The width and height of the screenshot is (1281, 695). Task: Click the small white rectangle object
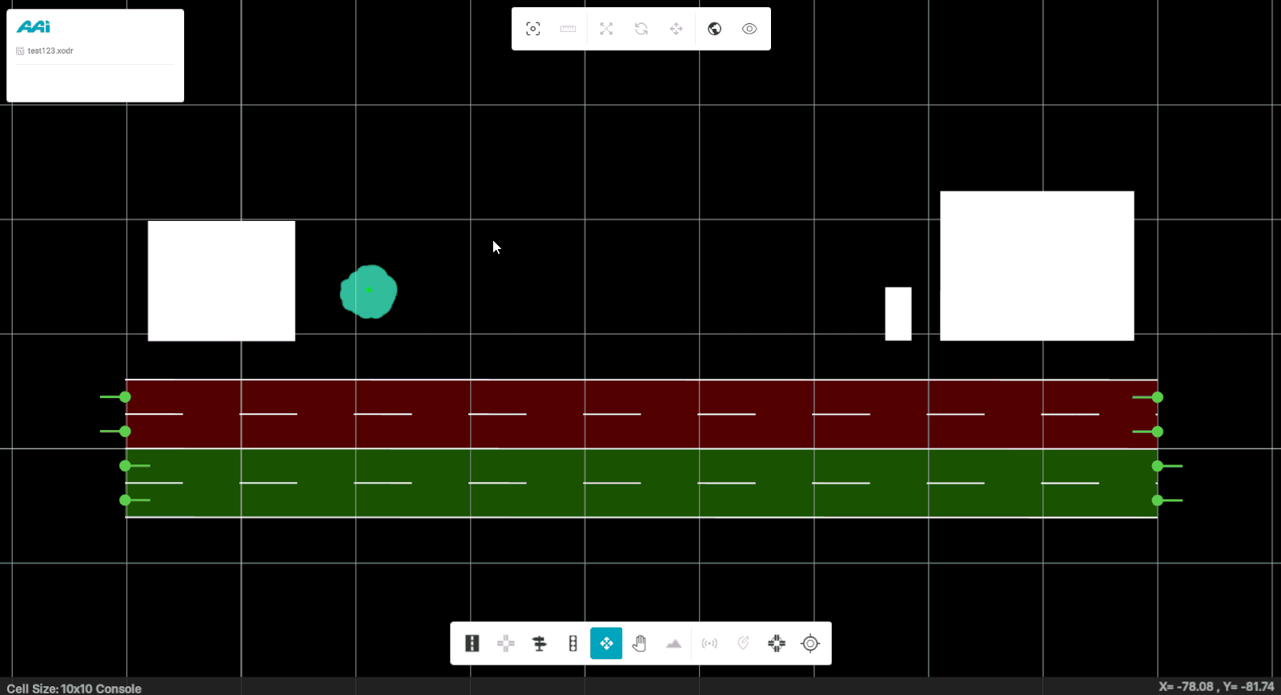[x=898, y=314]
